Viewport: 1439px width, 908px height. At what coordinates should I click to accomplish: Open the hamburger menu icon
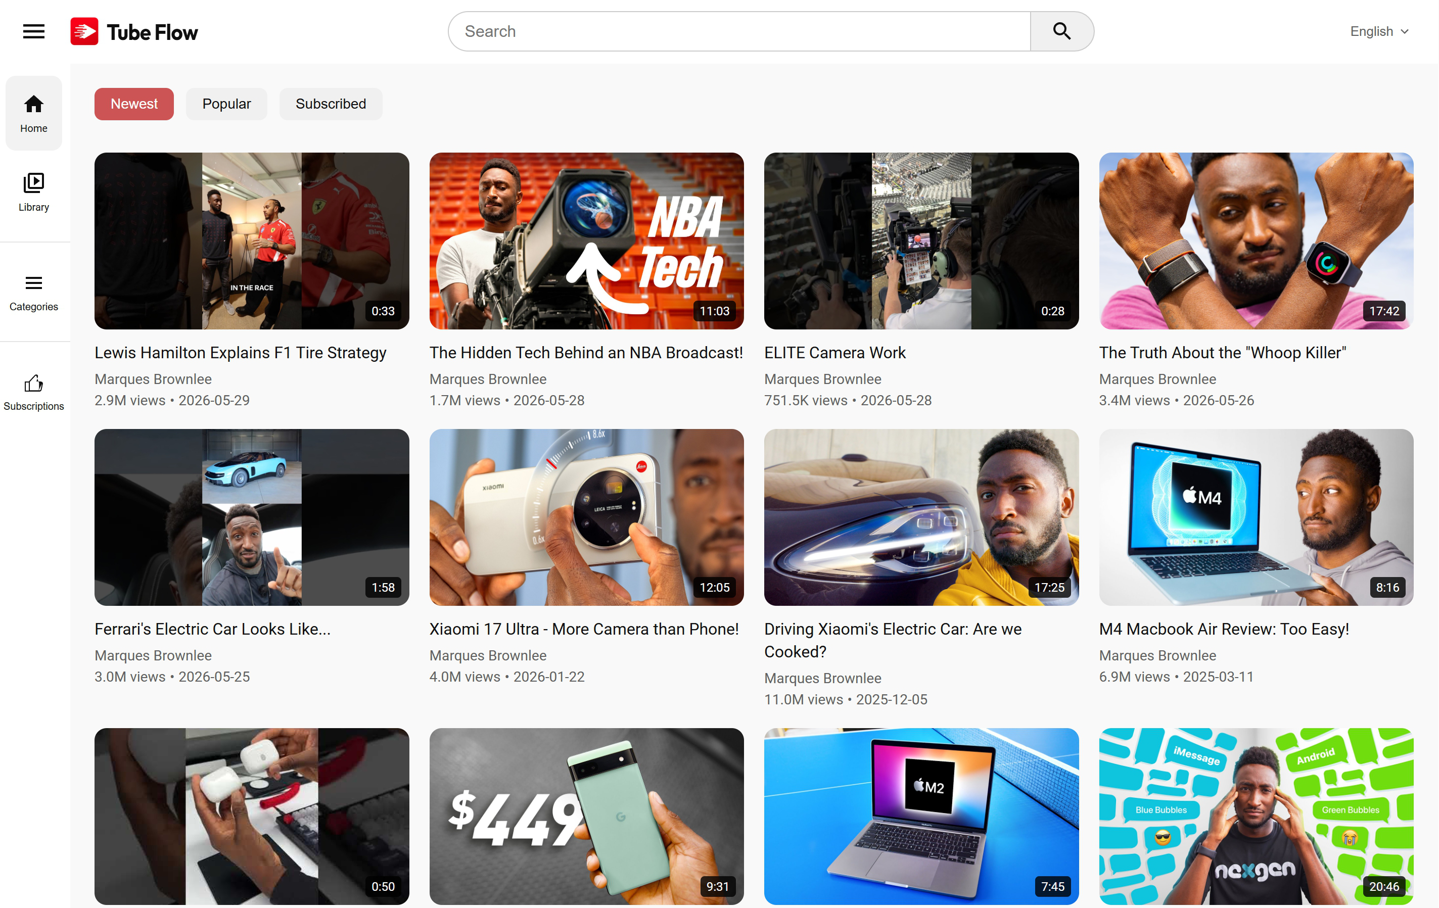click(x=33, y=32)
